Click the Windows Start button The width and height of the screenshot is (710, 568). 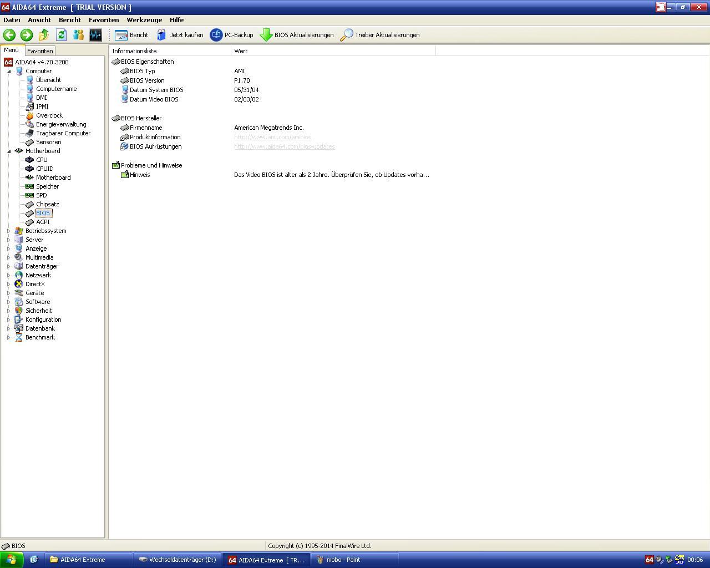[x=11, y=560]
